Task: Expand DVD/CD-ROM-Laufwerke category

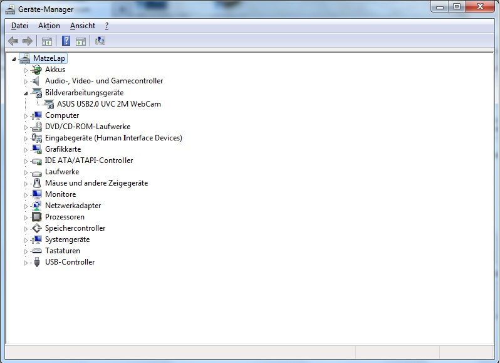Action: (26, 127)
